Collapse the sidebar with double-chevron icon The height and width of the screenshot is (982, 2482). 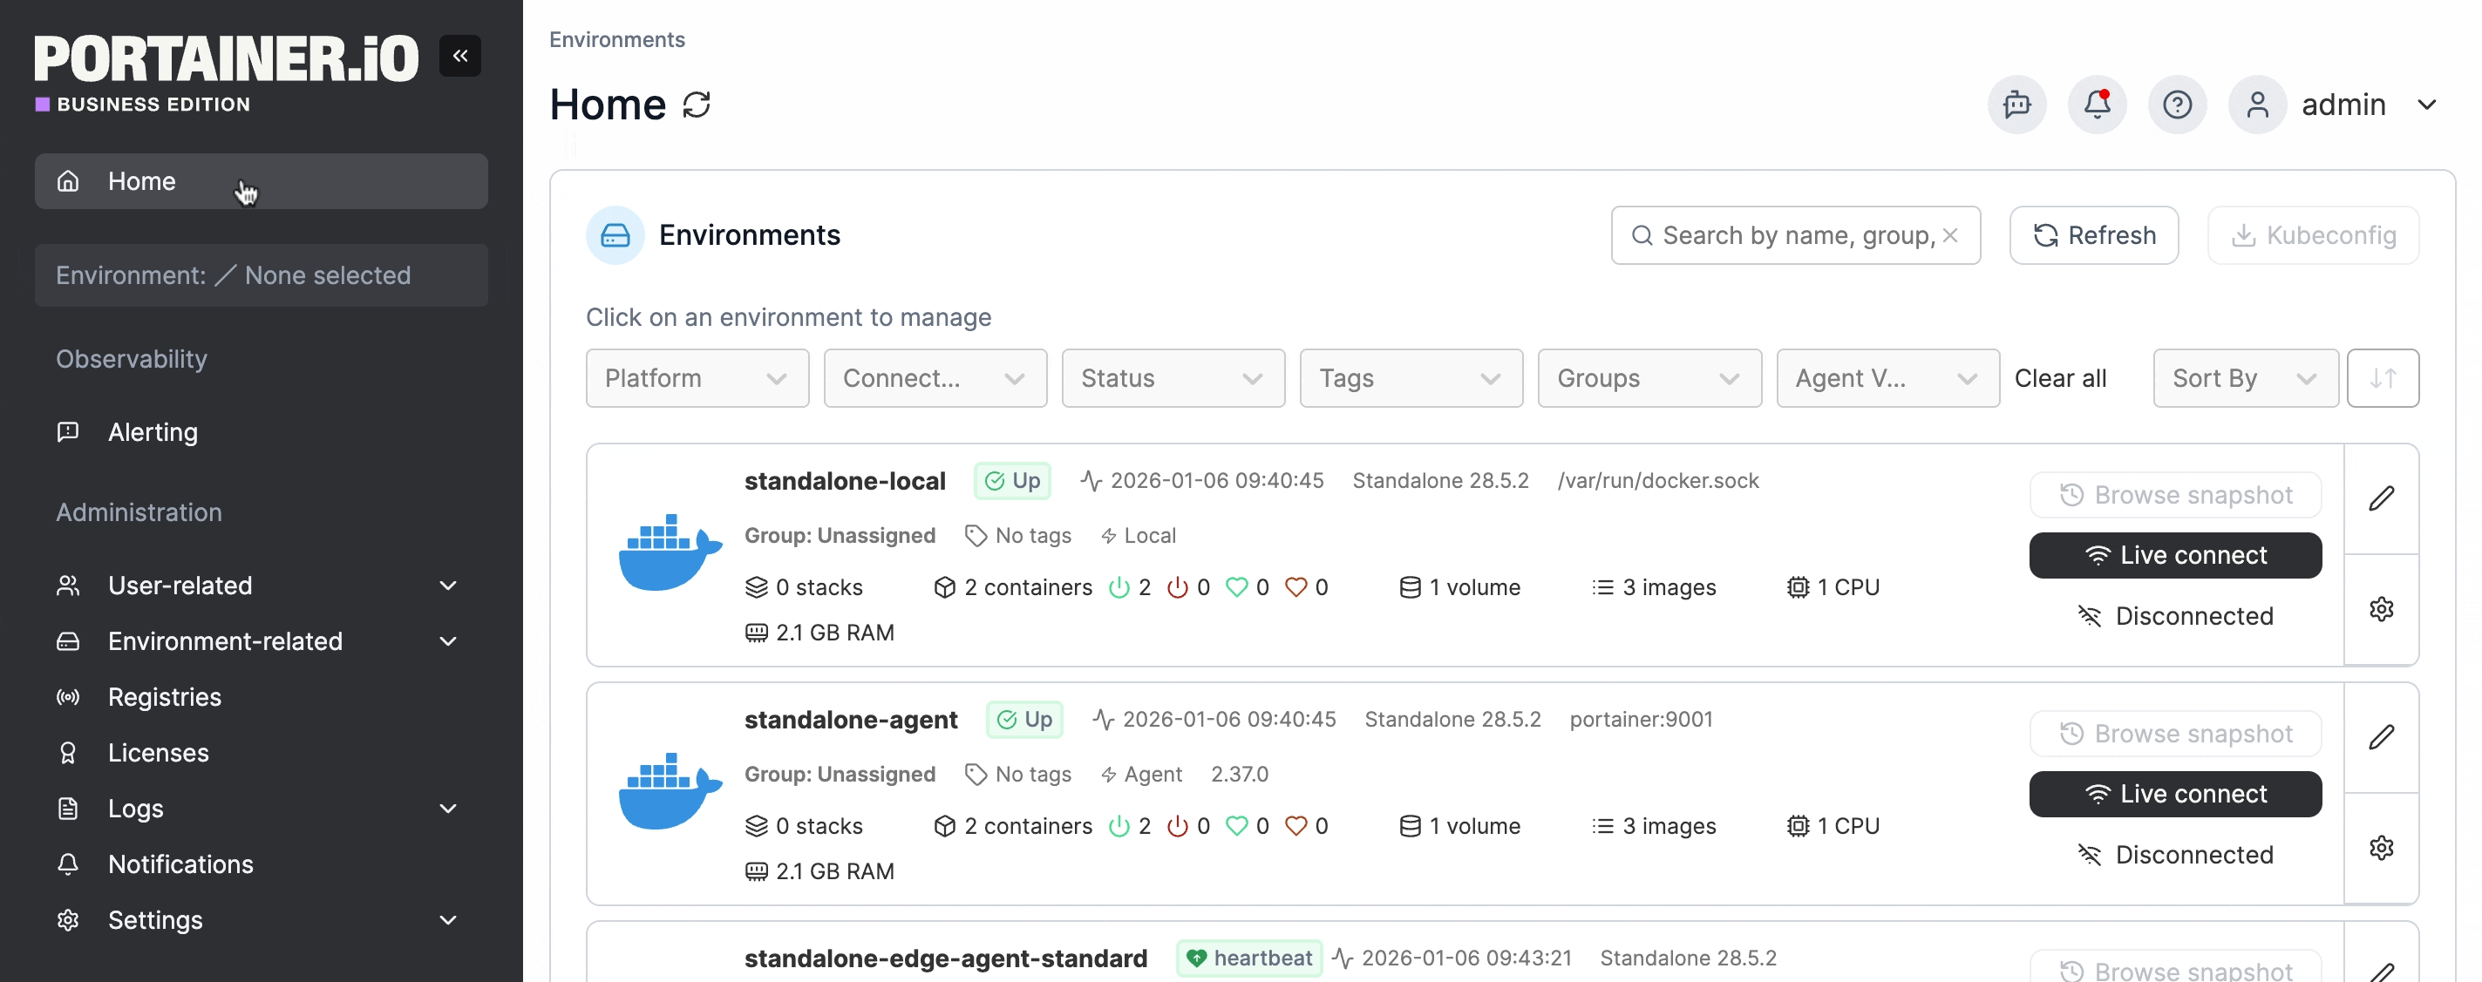point(459,56)
